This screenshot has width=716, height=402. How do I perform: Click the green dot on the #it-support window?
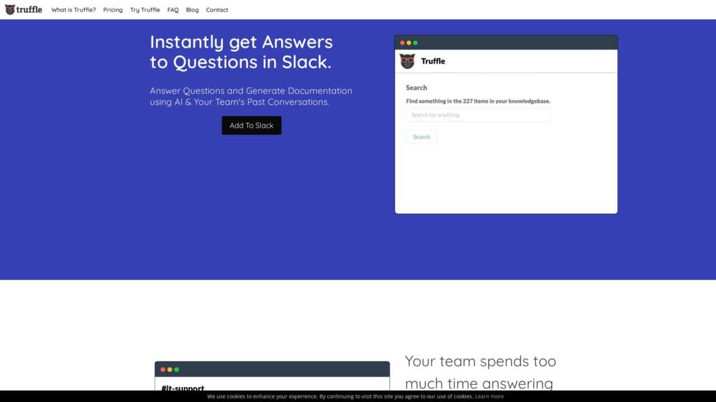(x=176, y=369)
